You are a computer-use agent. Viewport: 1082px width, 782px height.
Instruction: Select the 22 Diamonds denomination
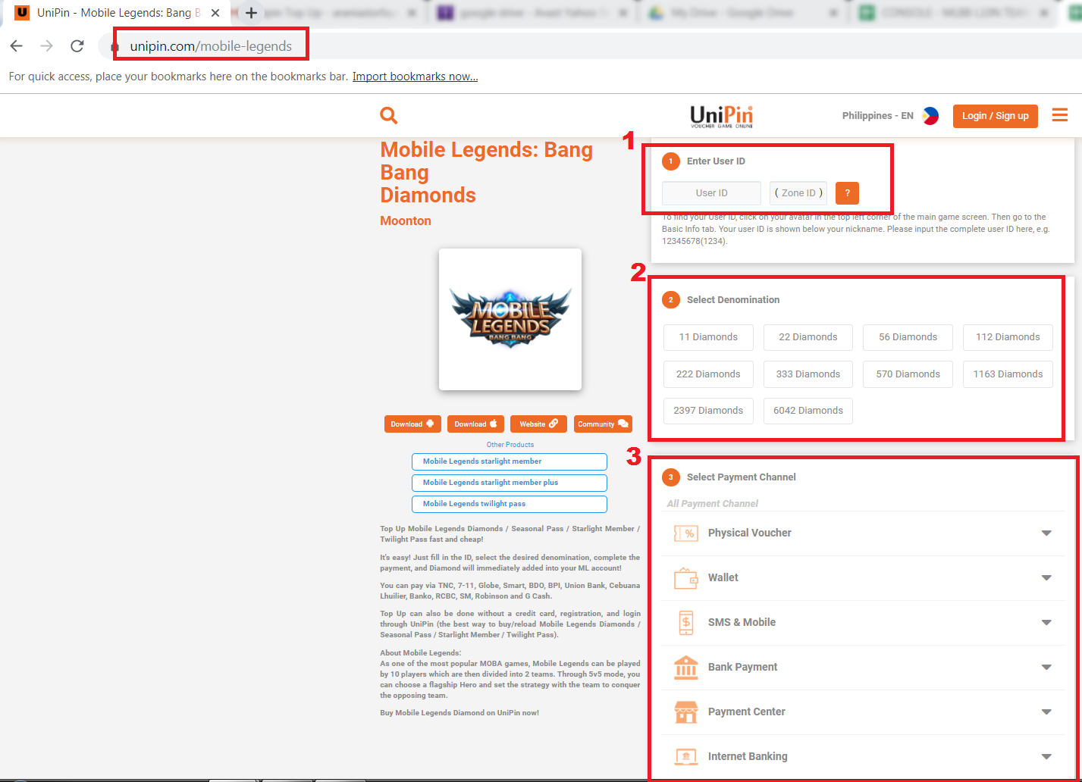point(808,337)
